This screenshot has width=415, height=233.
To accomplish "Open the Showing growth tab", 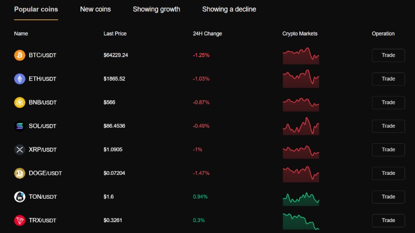I will pyautogui.click(x=157, y=9).
